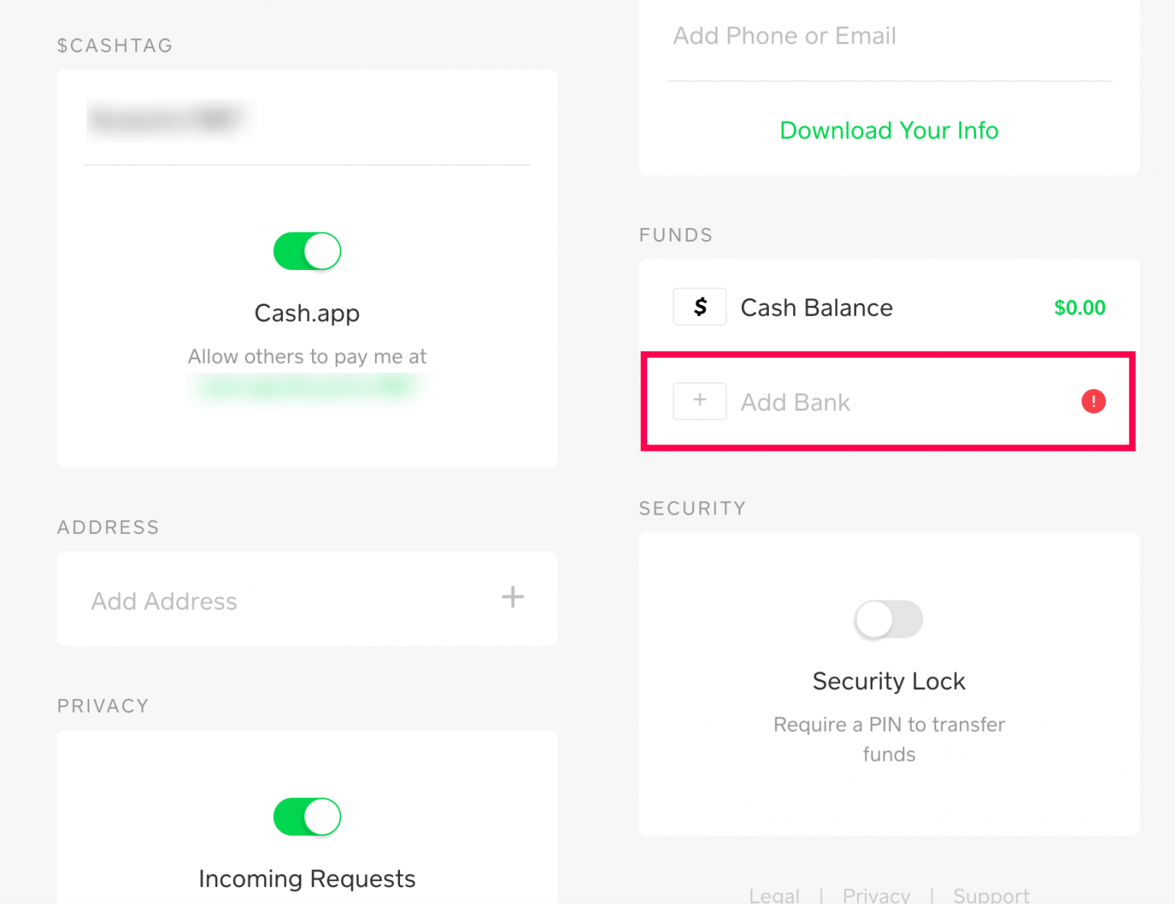Click the green payment link under Cash.app

click(307, 385)
